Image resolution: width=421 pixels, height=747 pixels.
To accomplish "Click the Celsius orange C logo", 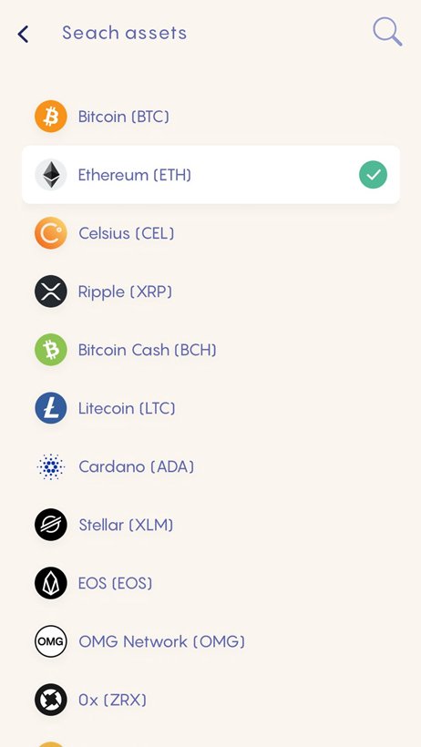I will pos(50,233).
